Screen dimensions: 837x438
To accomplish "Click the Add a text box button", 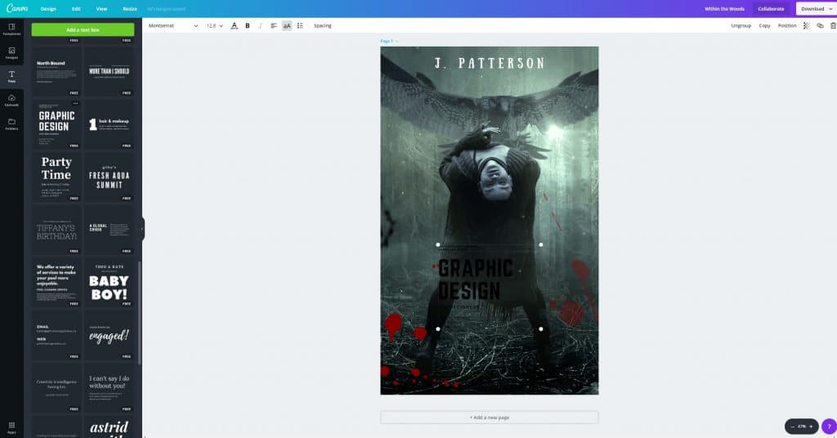I will coord(83,29).
